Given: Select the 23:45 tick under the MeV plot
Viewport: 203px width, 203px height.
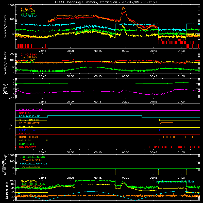Looking at the screenshot, I should [42, 76].
